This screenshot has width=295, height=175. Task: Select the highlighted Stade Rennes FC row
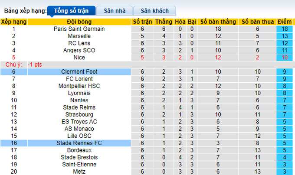point(79,143)
